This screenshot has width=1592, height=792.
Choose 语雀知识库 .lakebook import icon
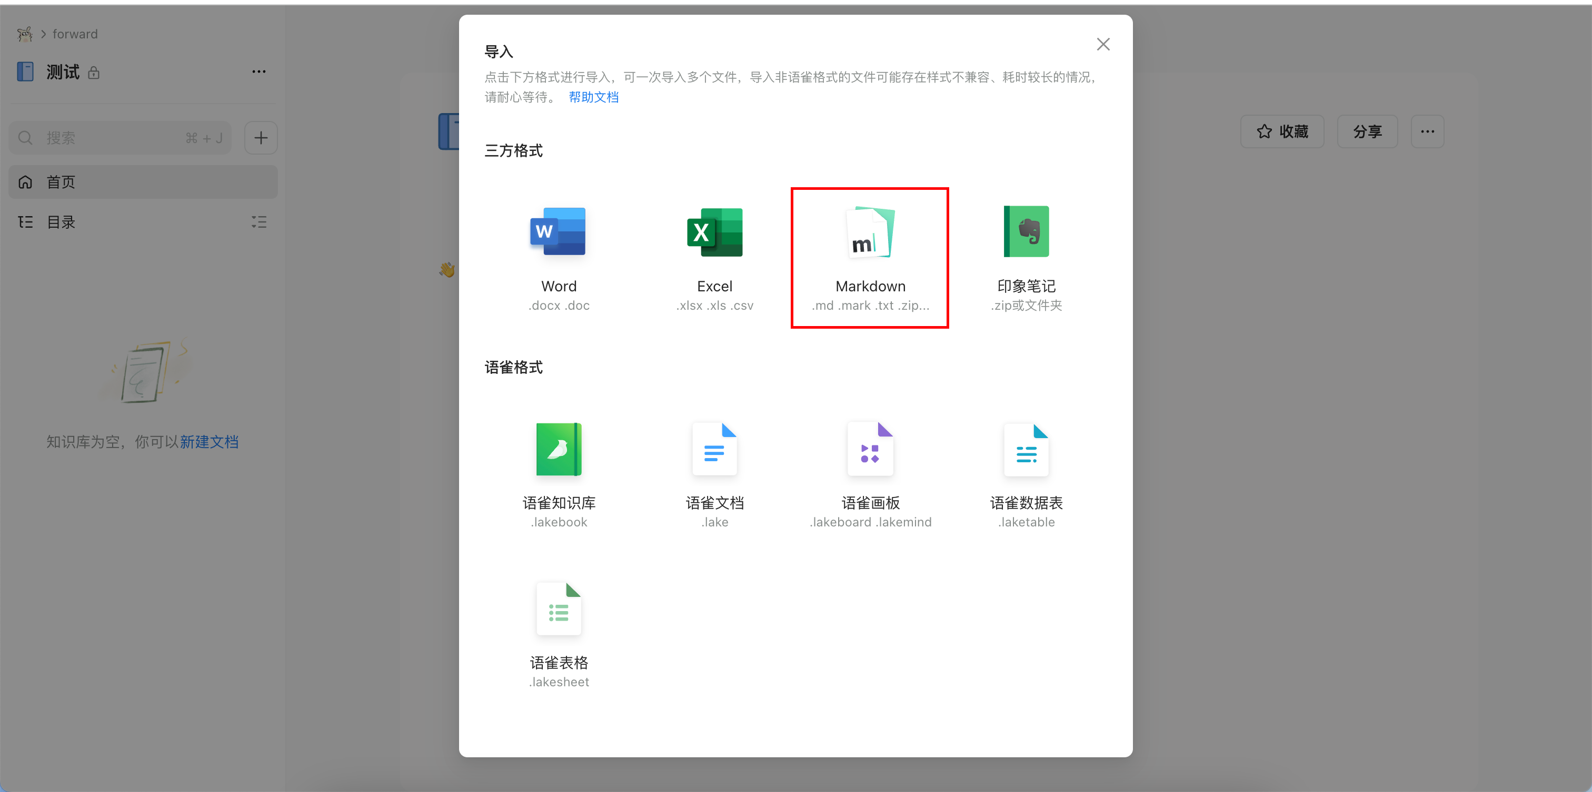point(558,450)
